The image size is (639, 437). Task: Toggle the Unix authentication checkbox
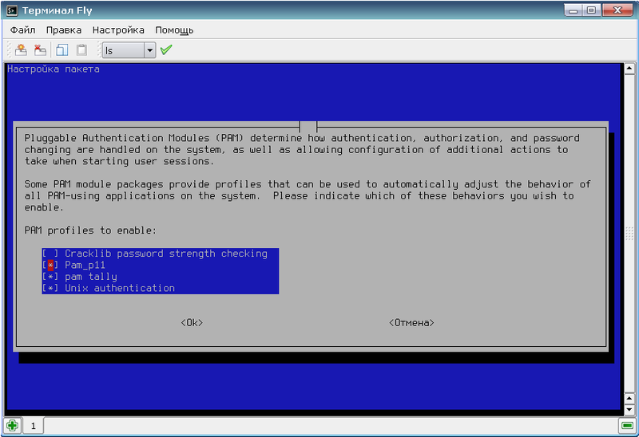point(50,288)
